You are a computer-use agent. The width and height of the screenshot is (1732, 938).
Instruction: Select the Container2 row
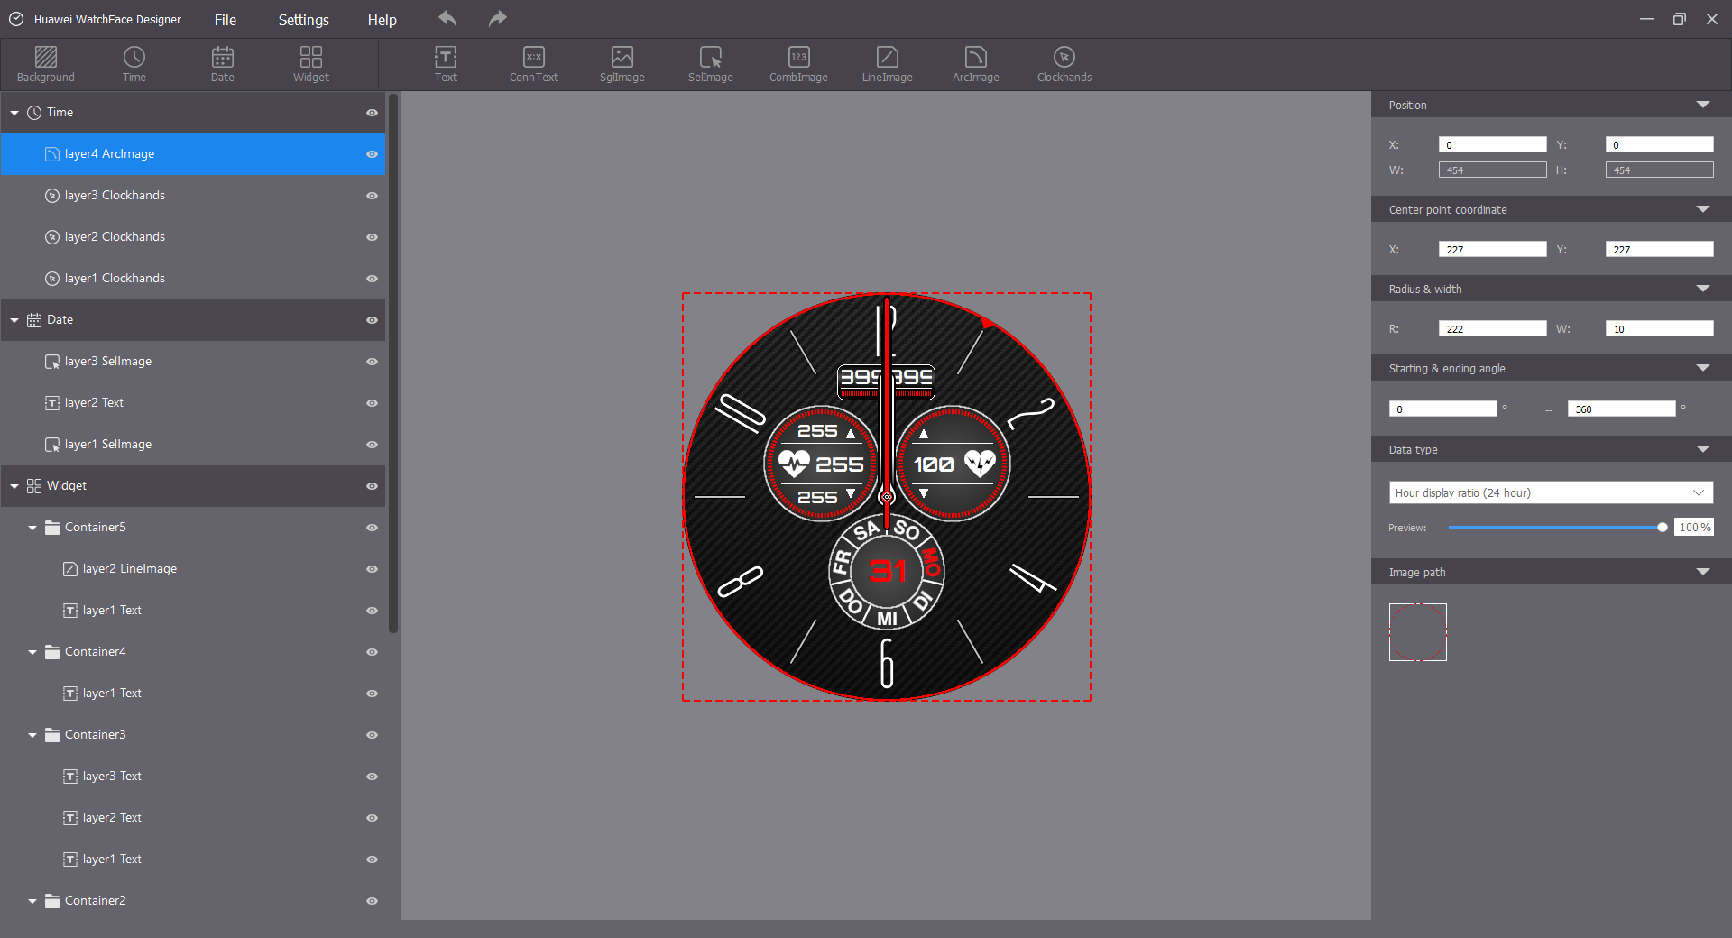193,901
